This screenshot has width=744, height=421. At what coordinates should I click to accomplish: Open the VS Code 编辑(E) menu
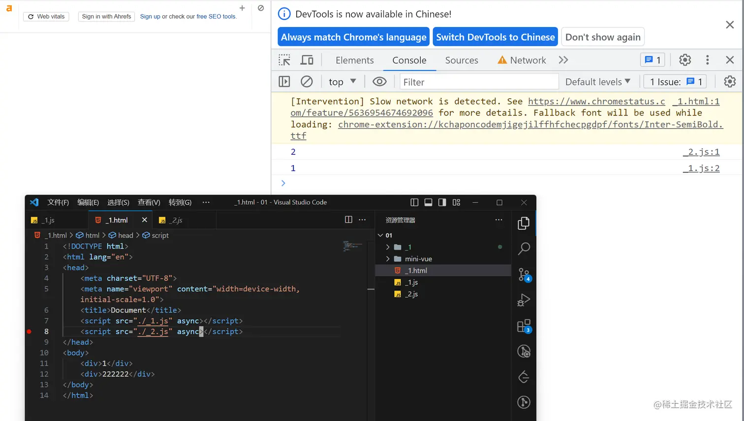88,202
